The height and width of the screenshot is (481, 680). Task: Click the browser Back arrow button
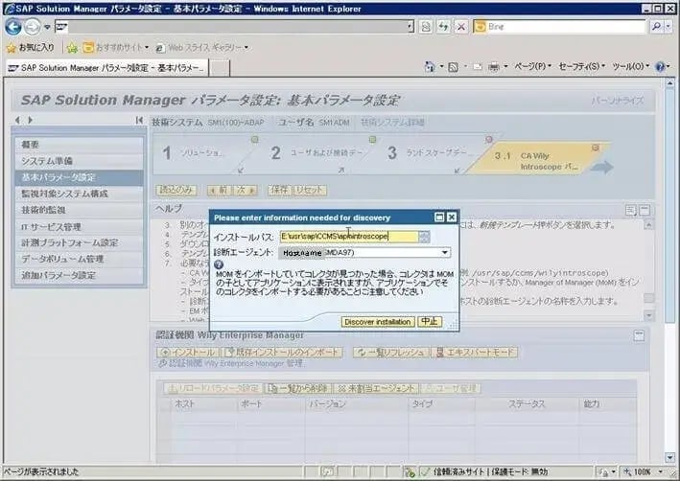point(13,27)
